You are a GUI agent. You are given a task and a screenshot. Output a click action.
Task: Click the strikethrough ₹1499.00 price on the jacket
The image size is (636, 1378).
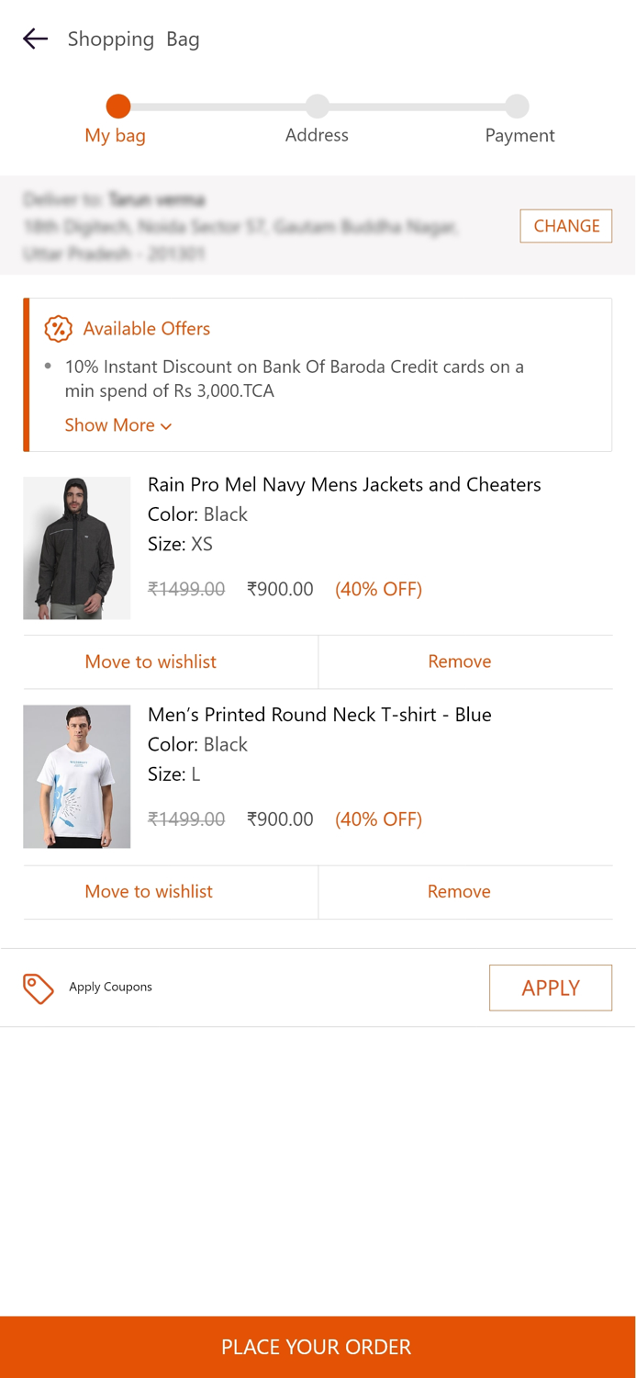coord(186,589)
